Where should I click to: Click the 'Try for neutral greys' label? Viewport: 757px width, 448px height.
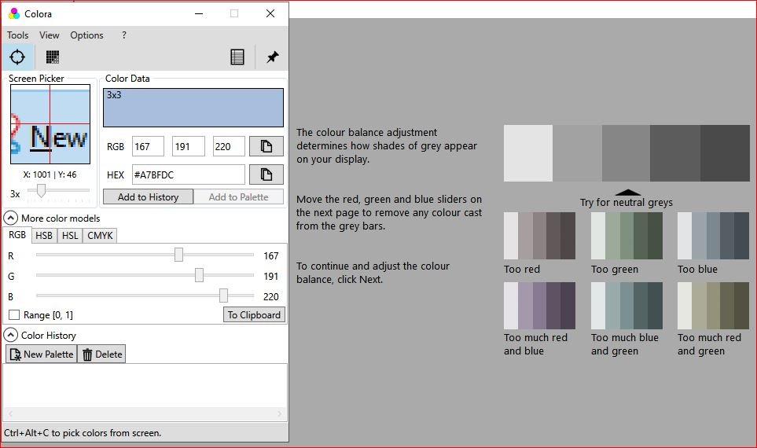click(x=627, y=202)
